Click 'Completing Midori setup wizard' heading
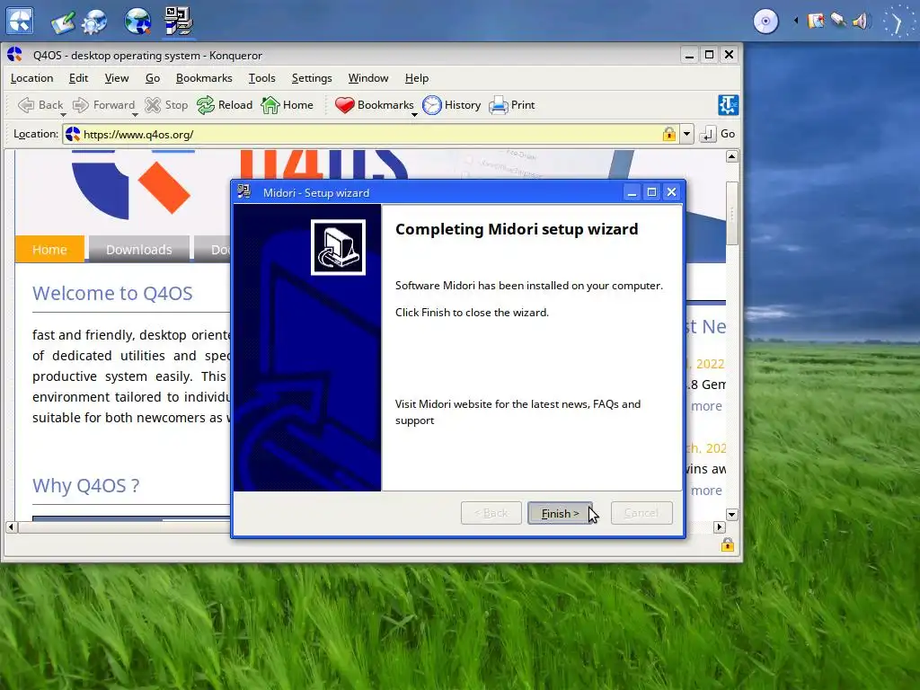 517,229
